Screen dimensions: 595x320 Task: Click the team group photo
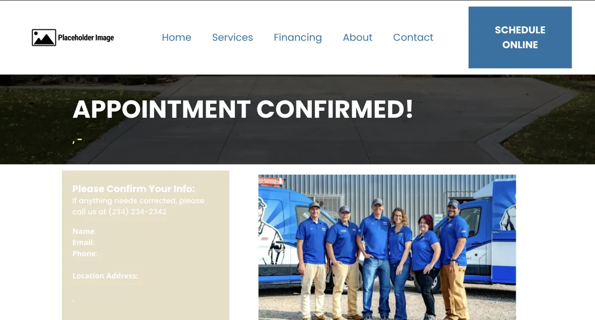click(x=387, y=247)
